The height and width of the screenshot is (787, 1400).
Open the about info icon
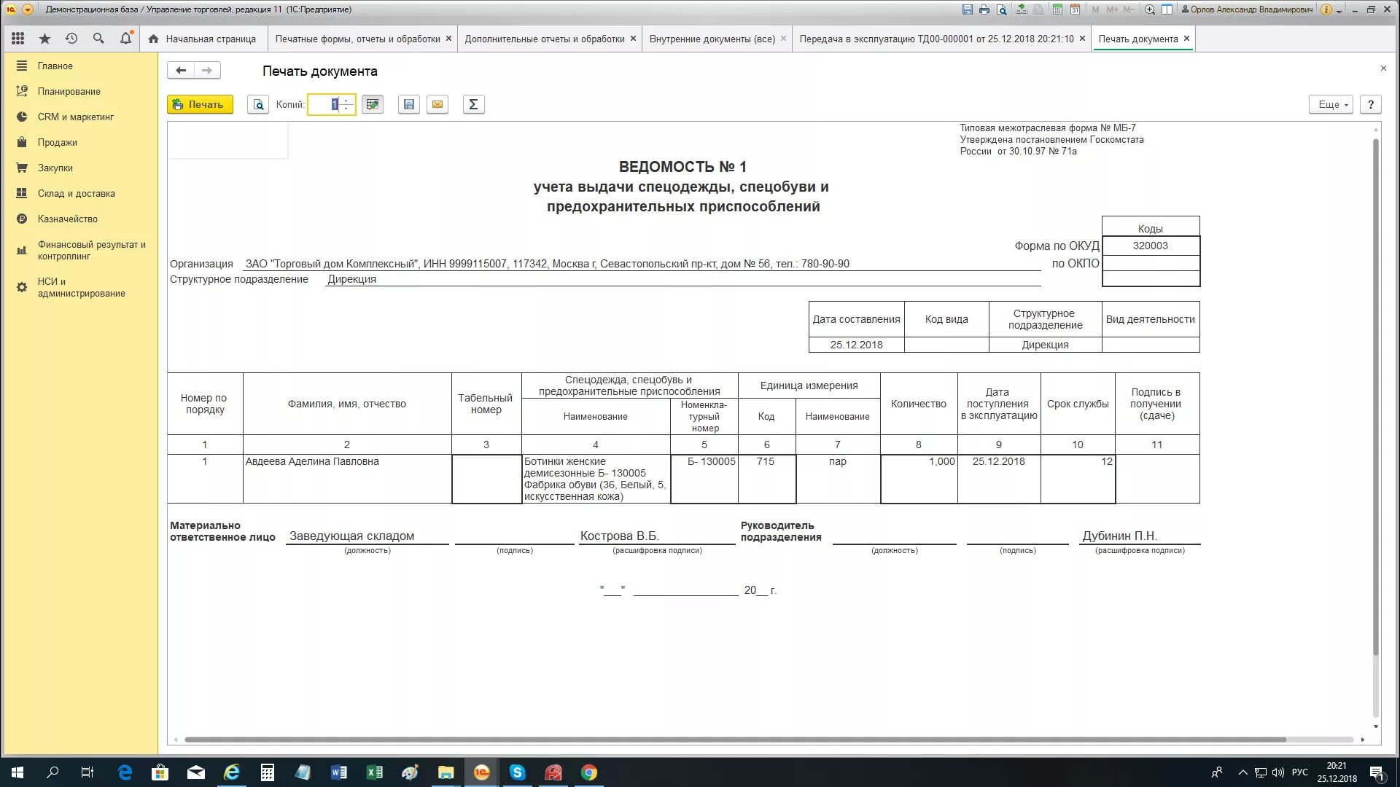1326,9
